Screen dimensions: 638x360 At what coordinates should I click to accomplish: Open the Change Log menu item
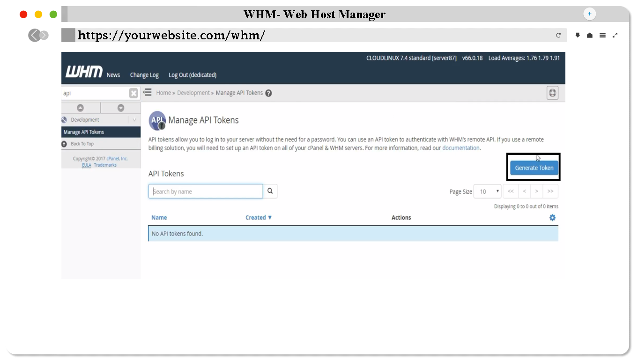click(144, 75)
